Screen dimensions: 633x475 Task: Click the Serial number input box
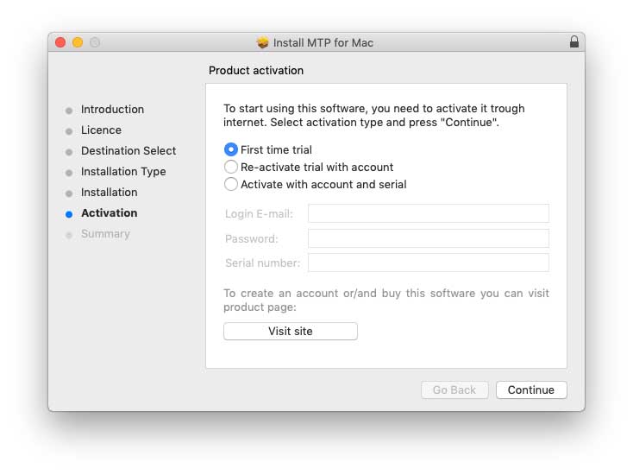tap(429, 263)
